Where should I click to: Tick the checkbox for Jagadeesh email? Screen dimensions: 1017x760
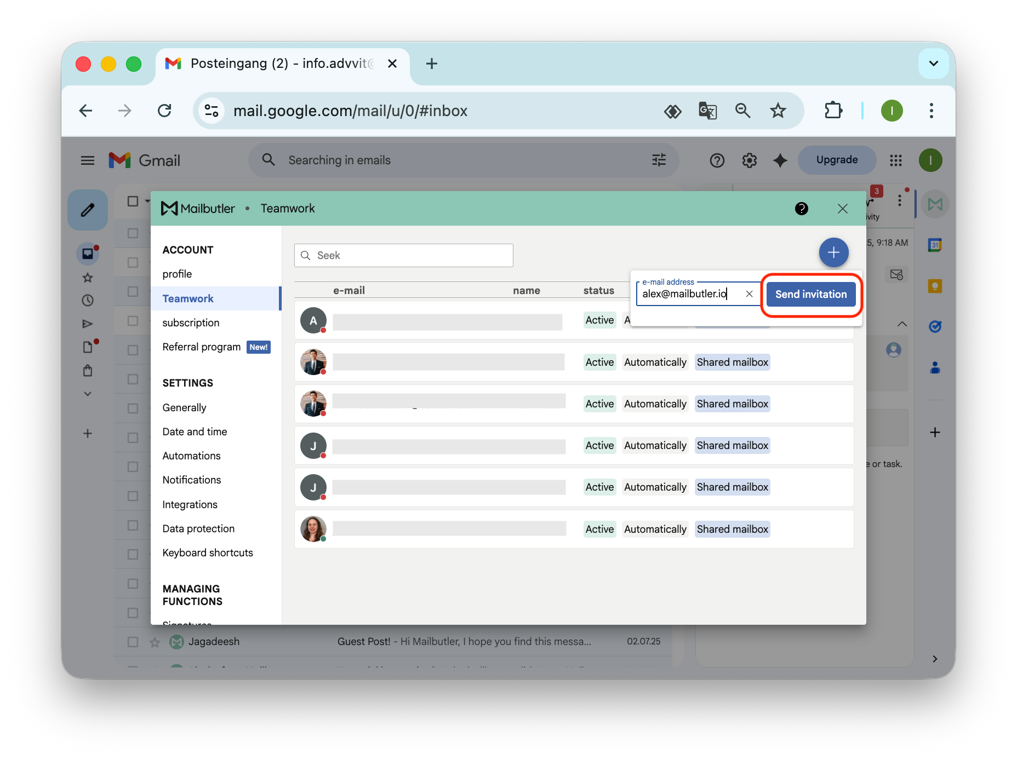133,642
